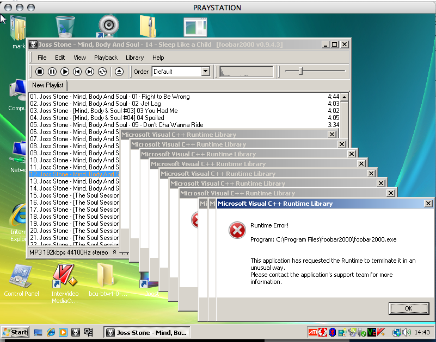Select track 03 You Had Me
436x342 pixels.
pos(185,111)
